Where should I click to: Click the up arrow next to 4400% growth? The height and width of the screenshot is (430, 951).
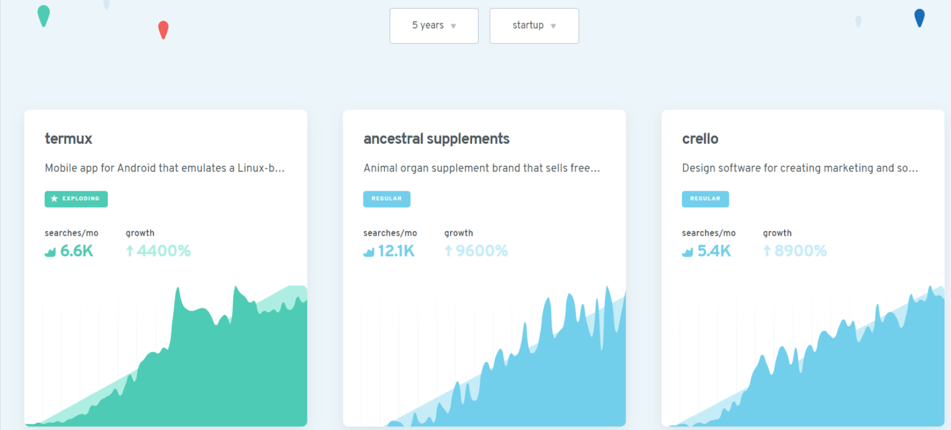(130, 251)
